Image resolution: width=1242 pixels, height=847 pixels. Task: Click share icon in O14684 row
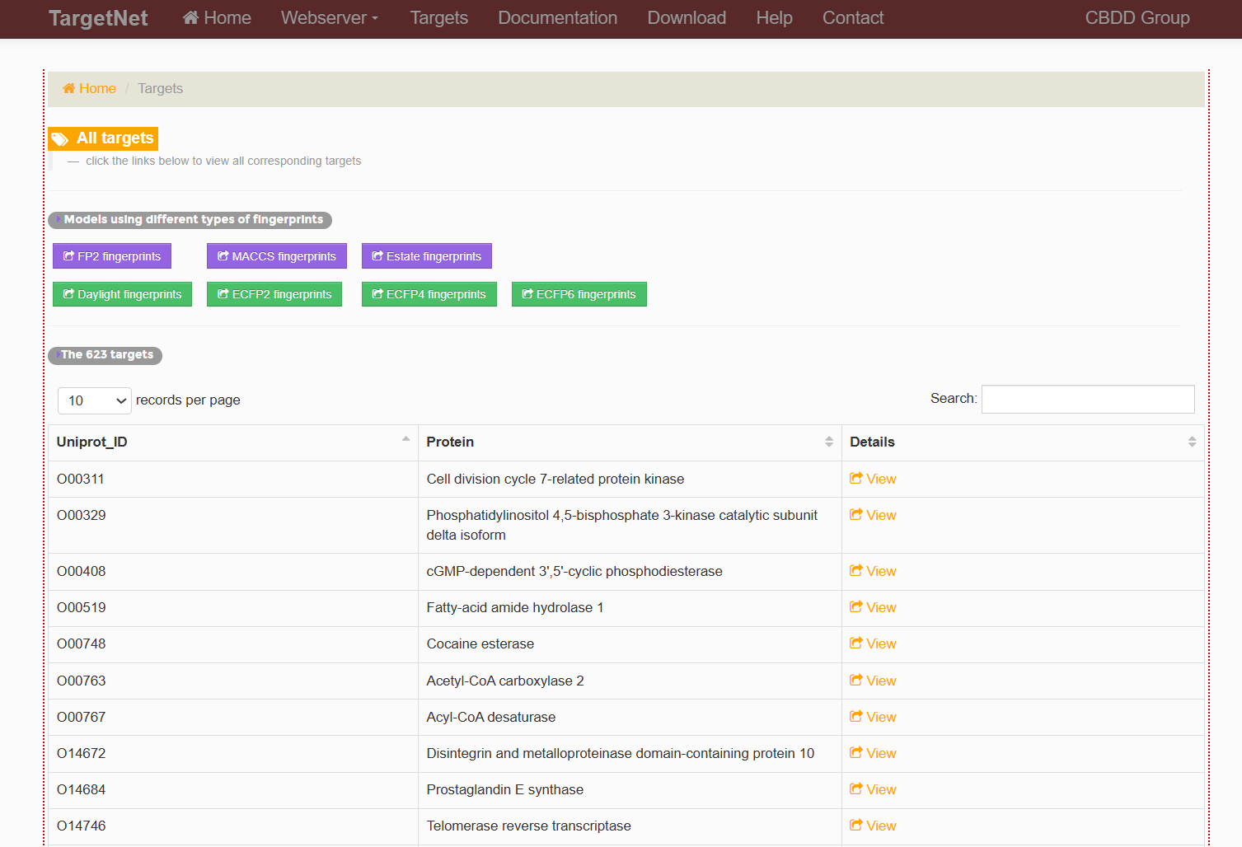[x=856, y=789]
